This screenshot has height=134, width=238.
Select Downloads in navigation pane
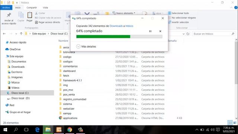pos(18,67)
